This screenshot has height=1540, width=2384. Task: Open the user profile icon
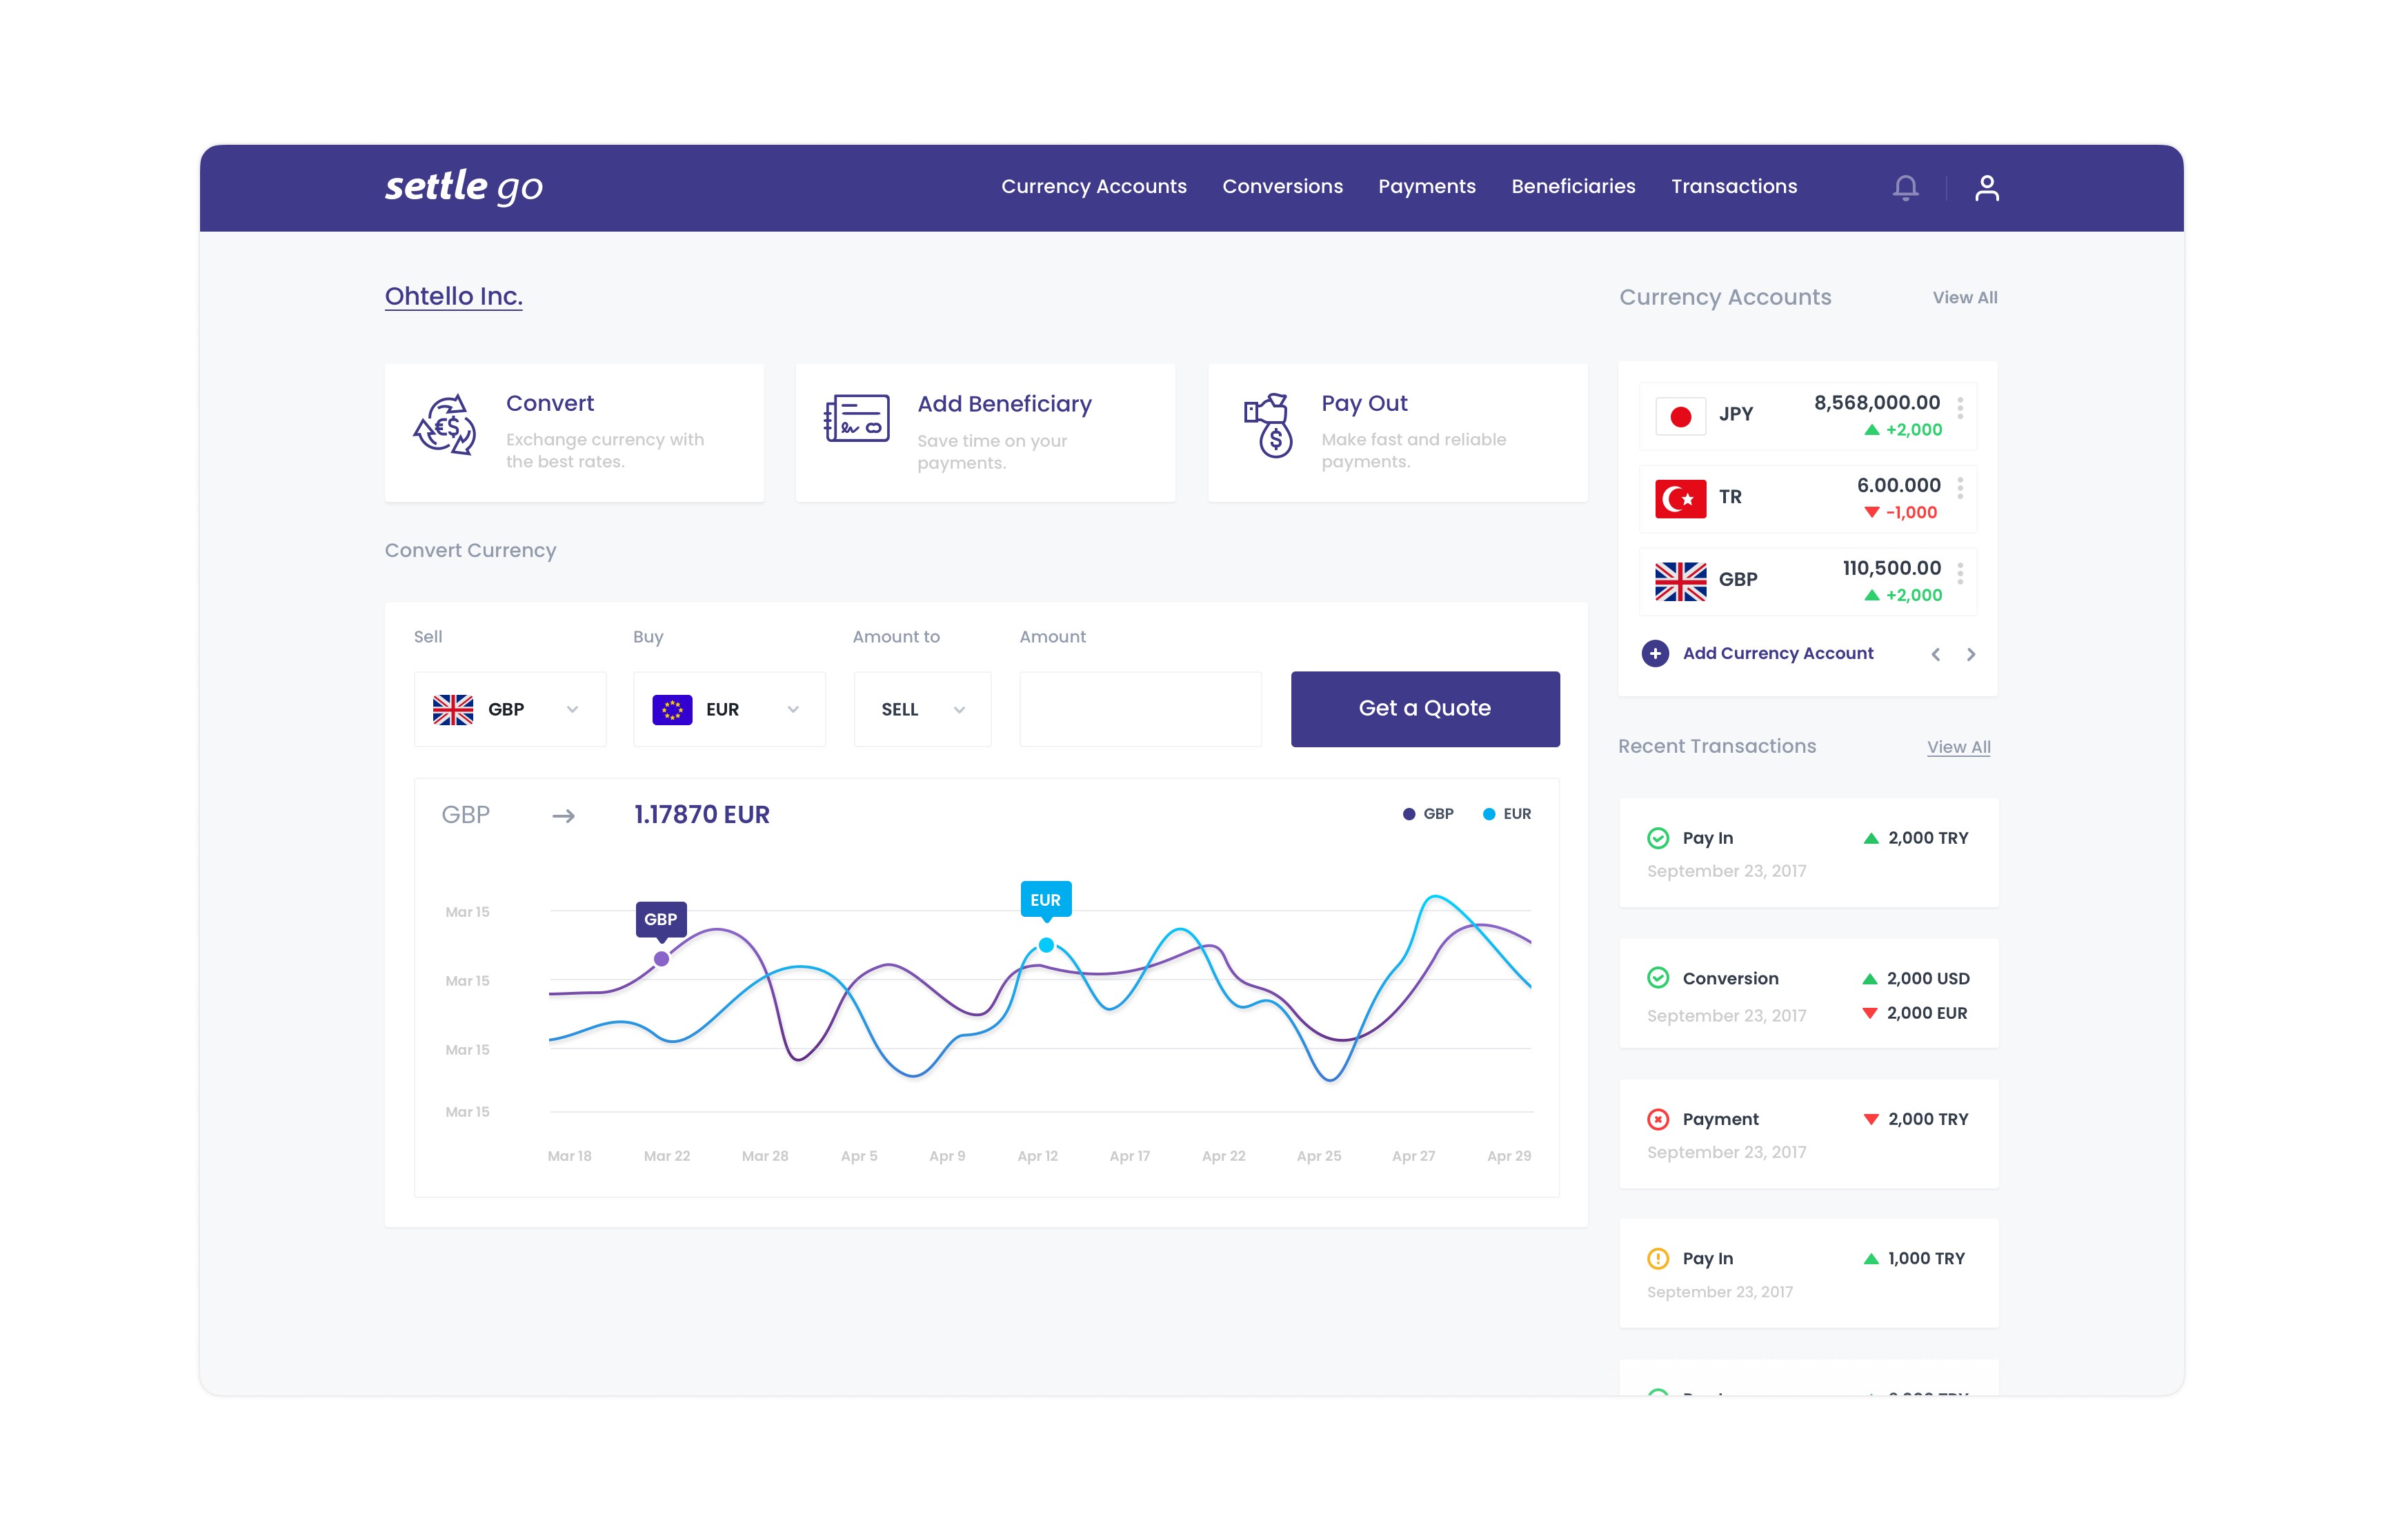tap(1986, 188)
